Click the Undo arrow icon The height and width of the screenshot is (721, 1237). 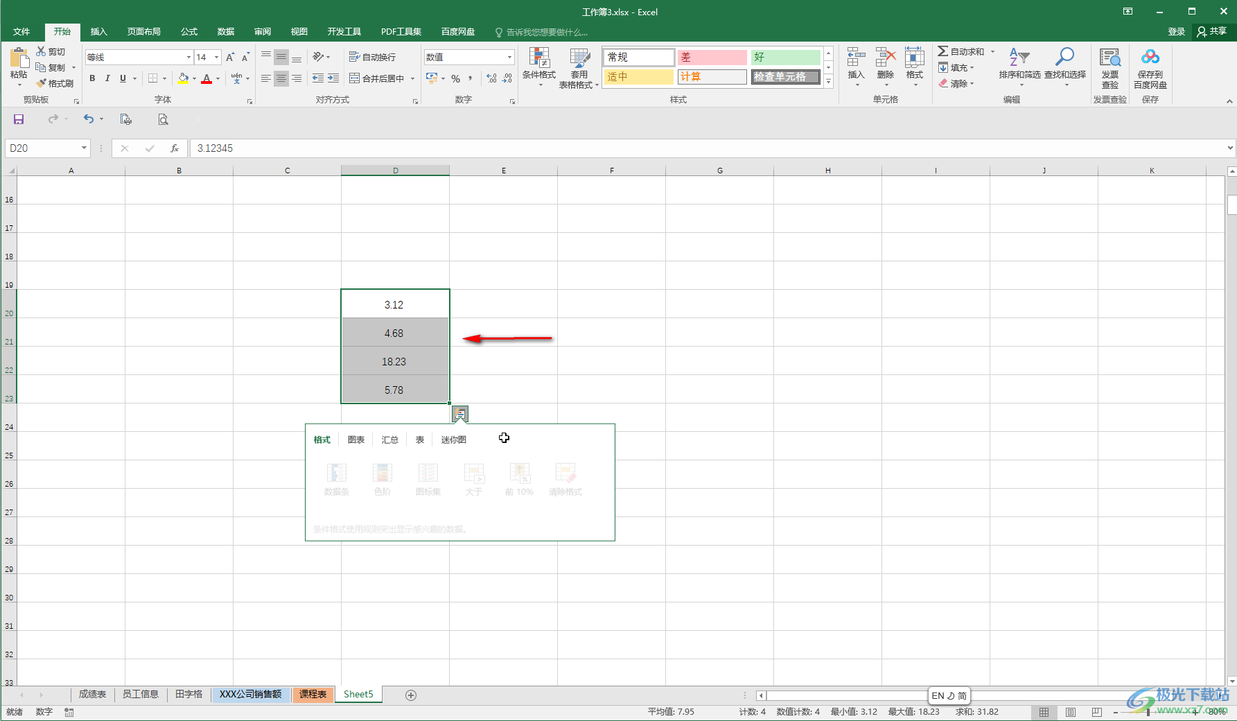click(x=89, y=119)
